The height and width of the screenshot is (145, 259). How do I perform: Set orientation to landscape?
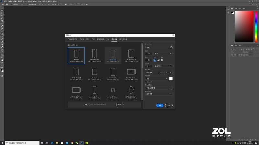point(158,60)
